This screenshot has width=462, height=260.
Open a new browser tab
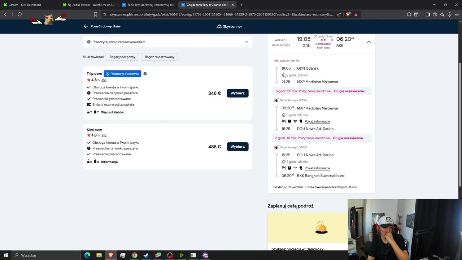(241, 5)
